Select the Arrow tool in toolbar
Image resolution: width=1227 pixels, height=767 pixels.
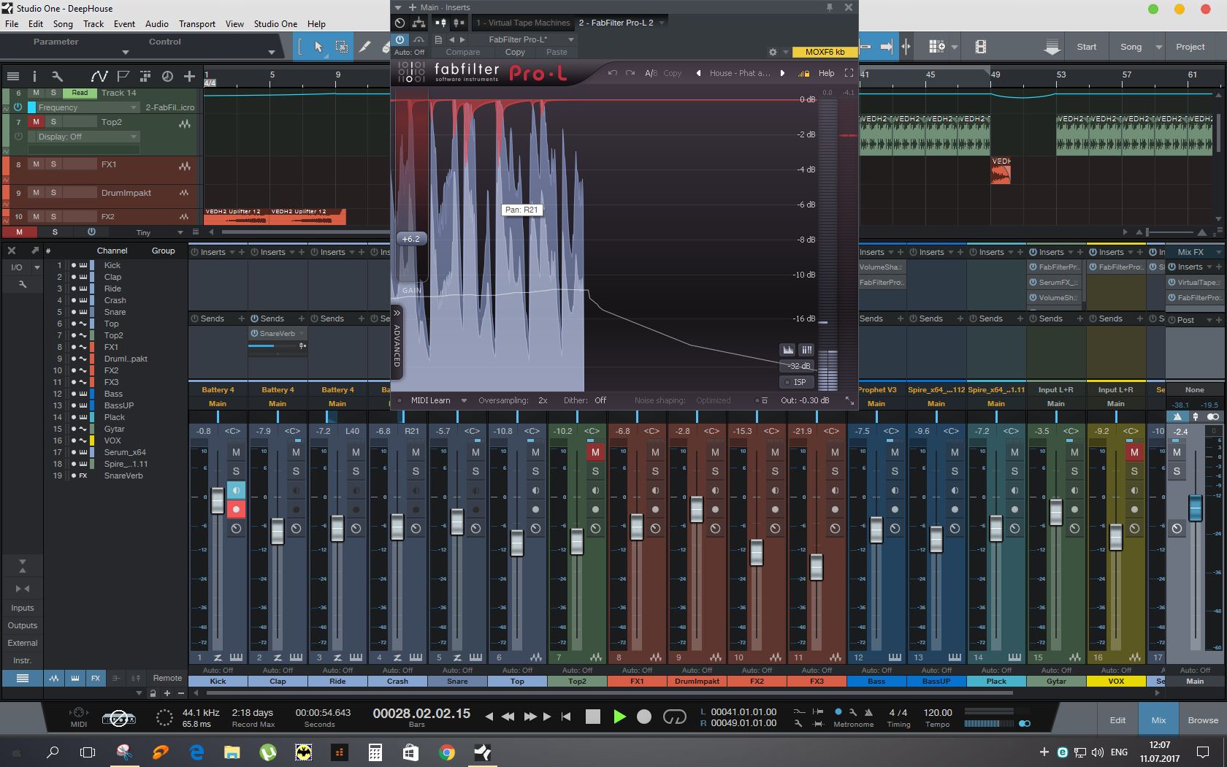click(318, 47)
